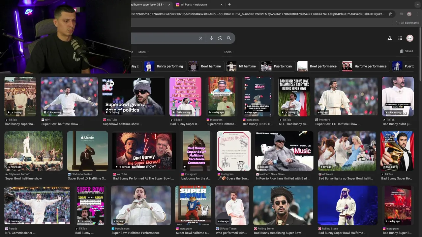Select the Bowl halftime filter chip
Image resolution: width=422 pixels, height=237 pixels.
206,66
